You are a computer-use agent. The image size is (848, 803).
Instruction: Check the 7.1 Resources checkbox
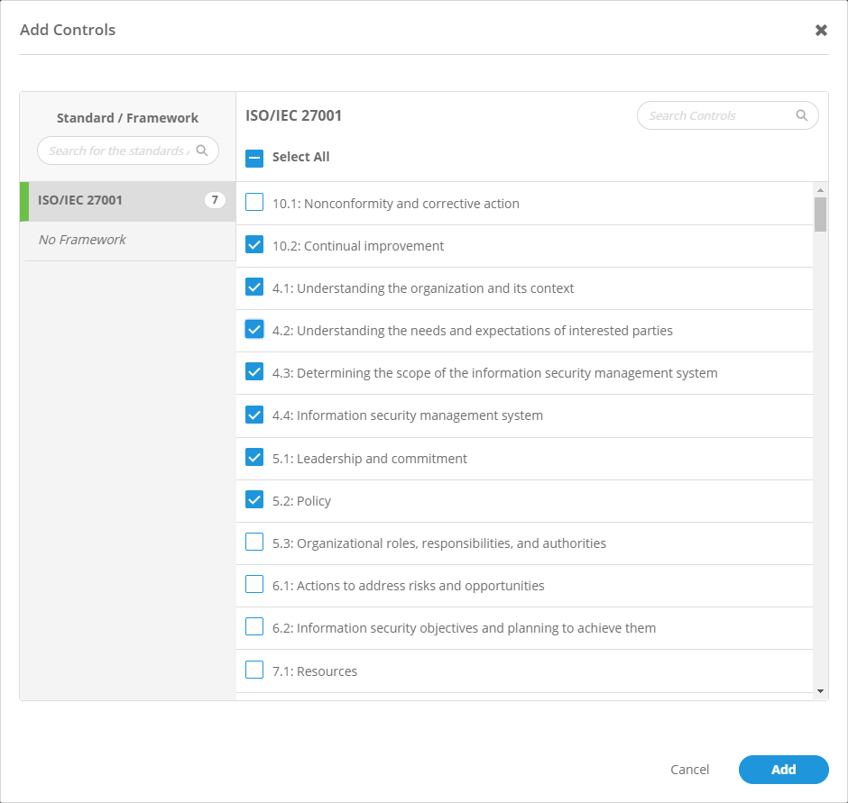point(254,670)
